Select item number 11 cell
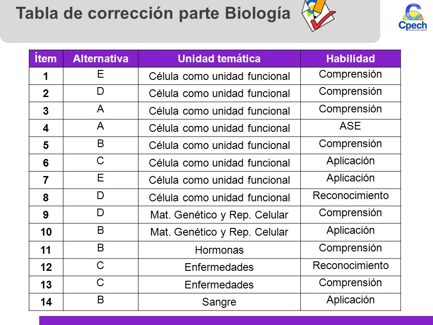 46,250
